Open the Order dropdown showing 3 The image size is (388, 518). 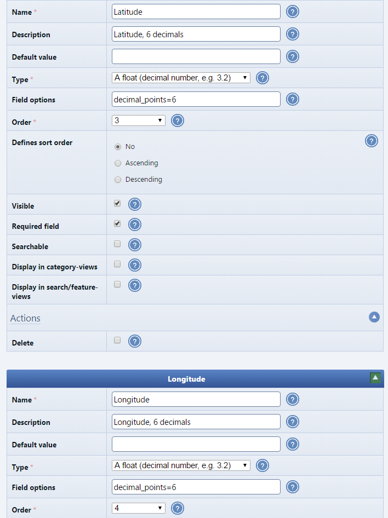point(138,120)
